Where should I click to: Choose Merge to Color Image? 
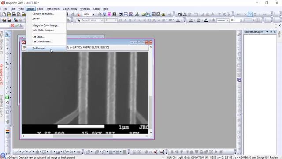46,25
